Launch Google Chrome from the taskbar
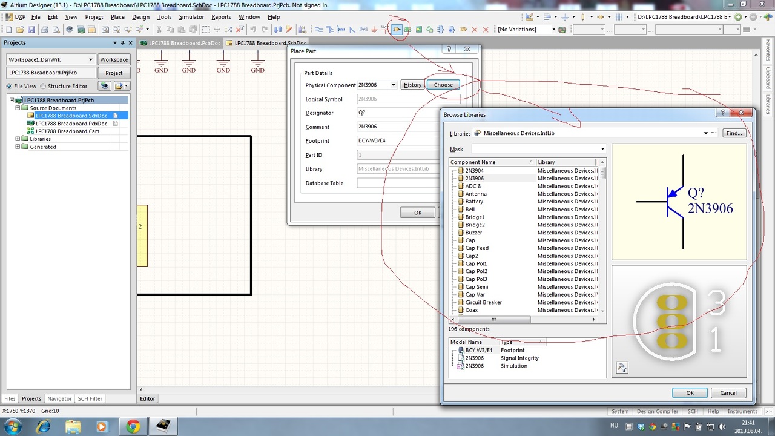 (133, 426)
